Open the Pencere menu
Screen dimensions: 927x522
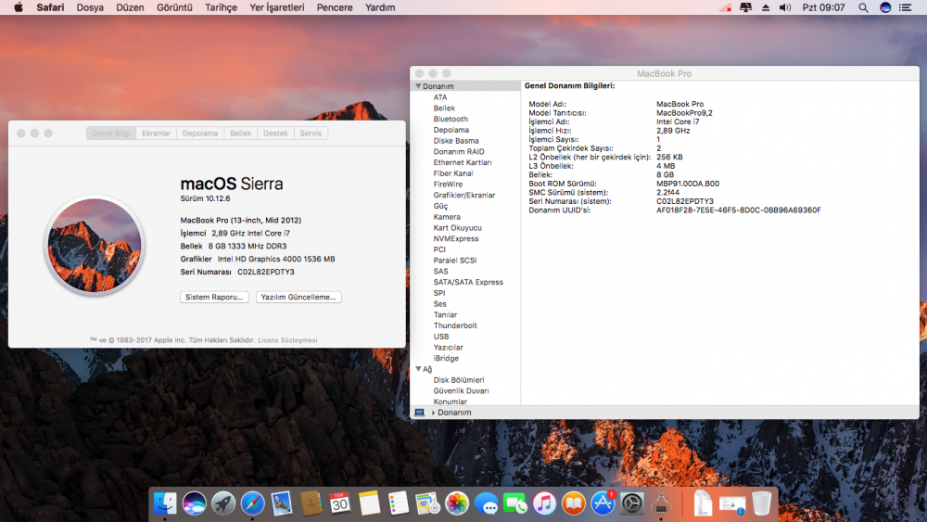point(335,7)
